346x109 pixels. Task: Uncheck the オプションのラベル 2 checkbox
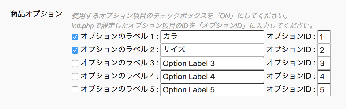click(x=75, y=50)
